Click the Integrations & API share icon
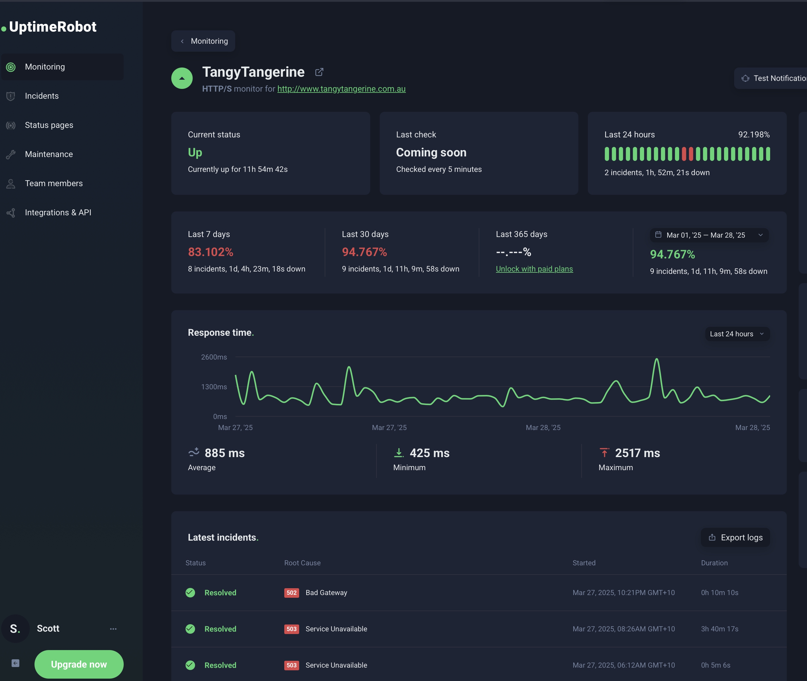The height and width of the screenshot is (681, 807). click(11, 213)
